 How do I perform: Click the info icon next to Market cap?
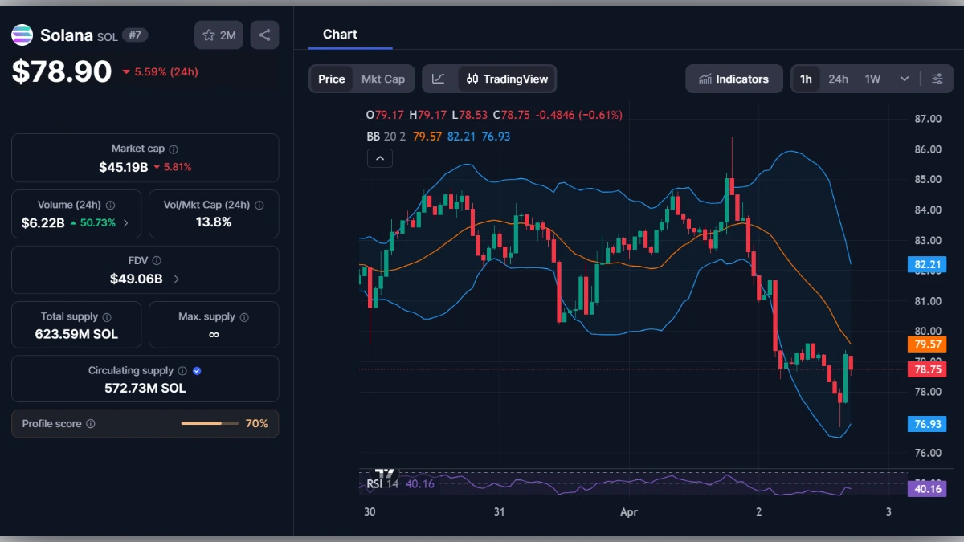[175, 148]
